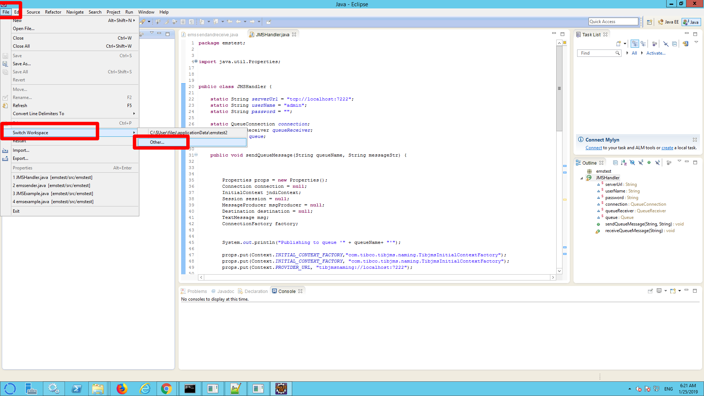Switch to the Problems tab

coord(194,291)
